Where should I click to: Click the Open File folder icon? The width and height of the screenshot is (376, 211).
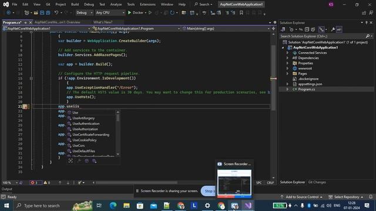coord(36,13)
